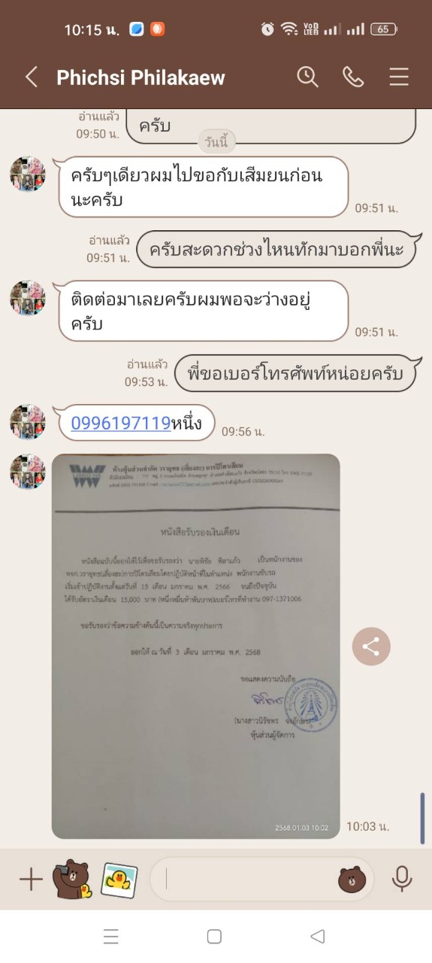The height and width of the screenshot is (963, 432).
Task: Tap the share icon beside the document photo
Action: [x=371, y=646]
